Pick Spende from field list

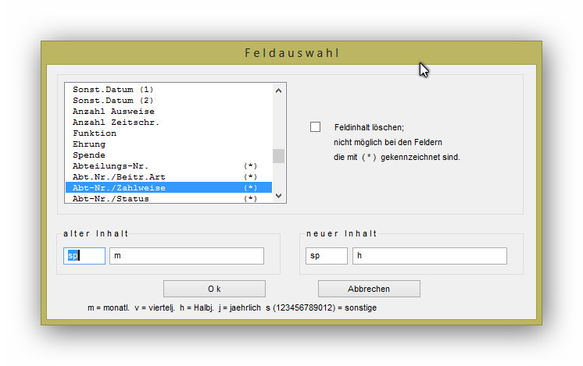click(89, 155)
